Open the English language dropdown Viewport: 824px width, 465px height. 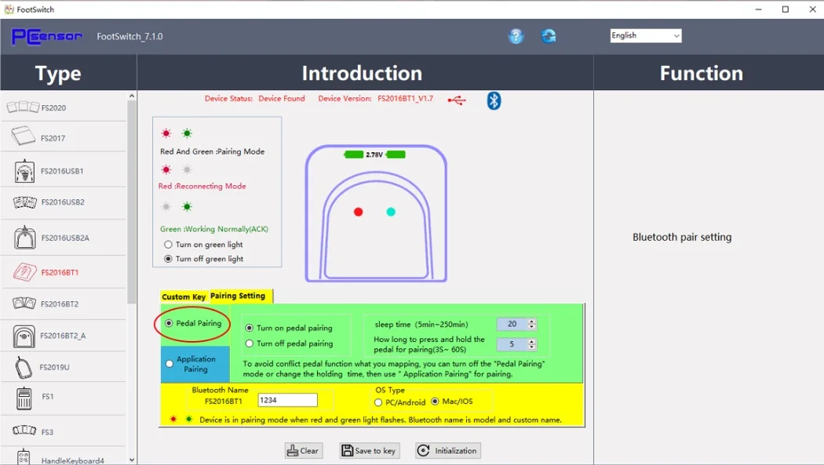pos(646,36)
